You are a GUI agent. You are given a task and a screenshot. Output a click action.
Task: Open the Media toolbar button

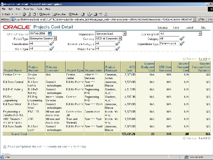[73, 14]
